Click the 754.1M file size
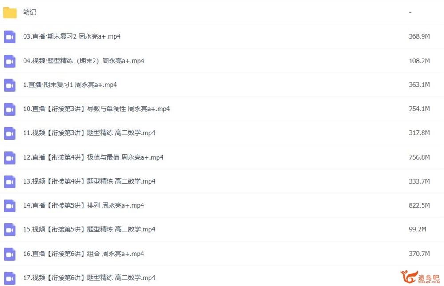The width and height of the screenshot is (444, 286). click(419, 109)
